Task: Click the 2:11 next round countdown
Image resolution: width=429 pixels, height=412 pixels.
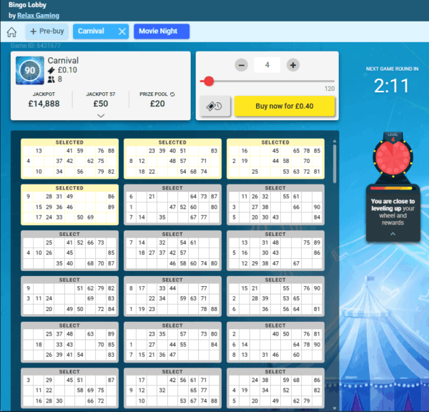Action: pos(392,86)
